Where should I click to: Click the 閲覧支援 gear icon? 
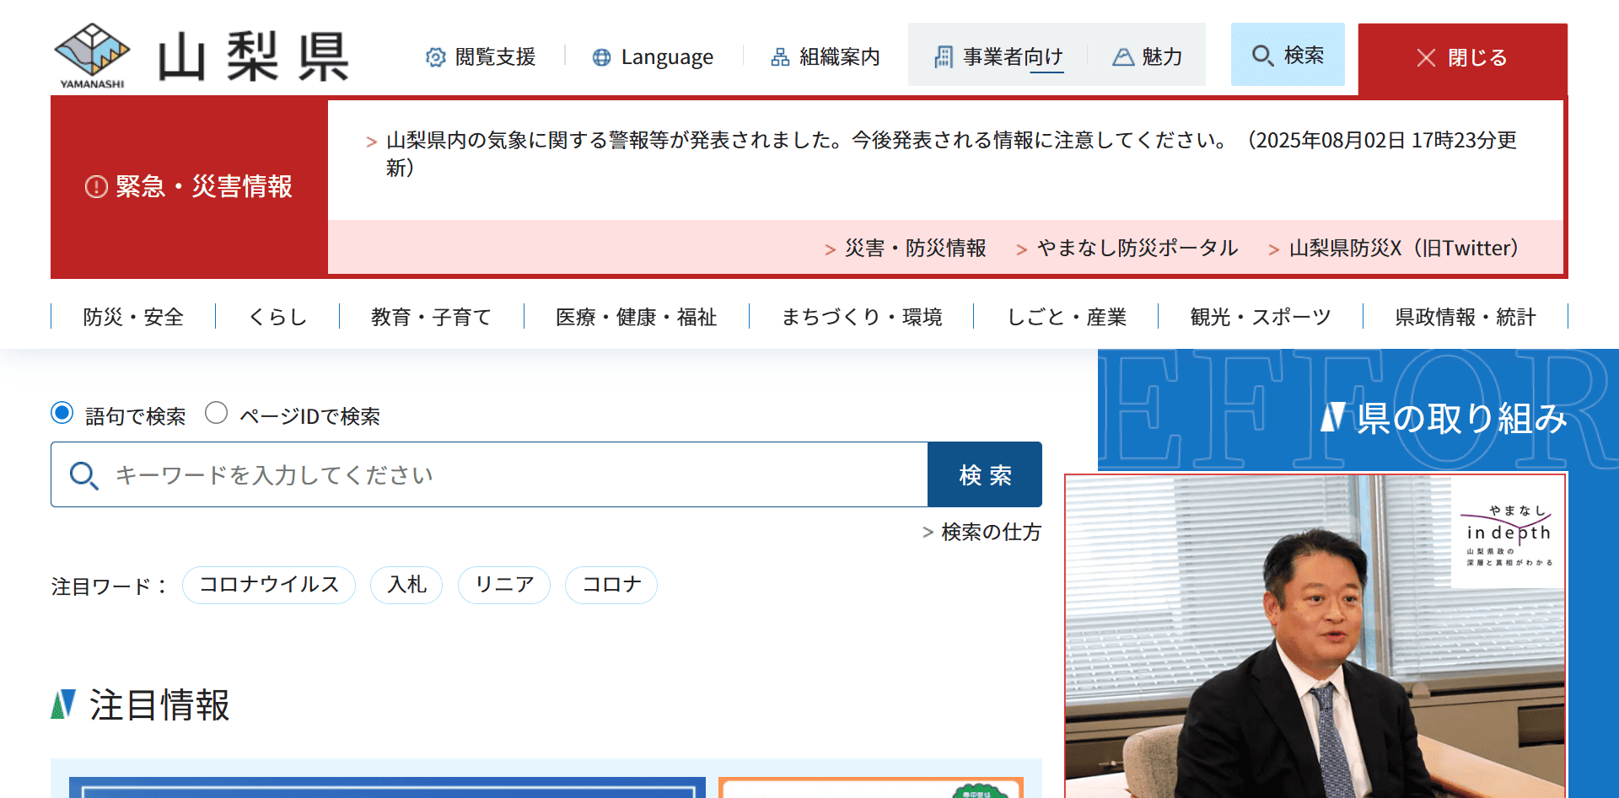point(435,57)
